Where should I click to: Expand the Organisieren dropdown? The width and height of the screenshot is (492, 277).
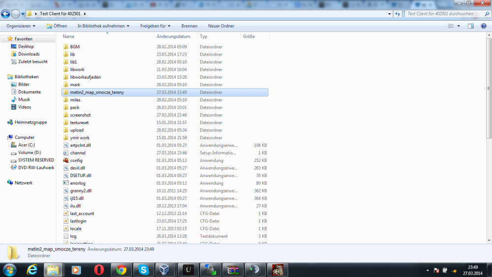pyautogui.click(x=21, y=26)
